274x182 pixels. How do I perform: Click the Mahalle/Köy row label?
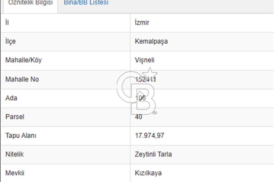(x=23, y=60)
